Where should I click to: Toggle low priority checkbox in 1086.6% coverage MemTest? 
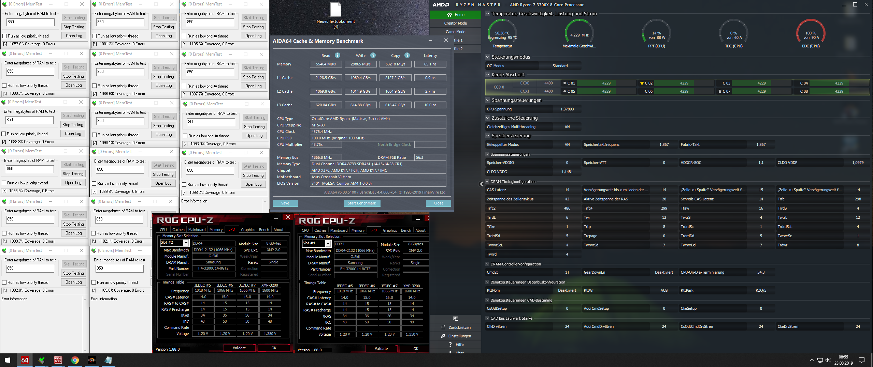point(95,86)
